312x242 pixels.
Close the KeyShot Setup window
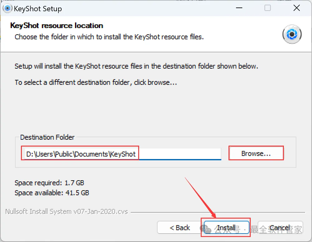[x=296, y=8]
